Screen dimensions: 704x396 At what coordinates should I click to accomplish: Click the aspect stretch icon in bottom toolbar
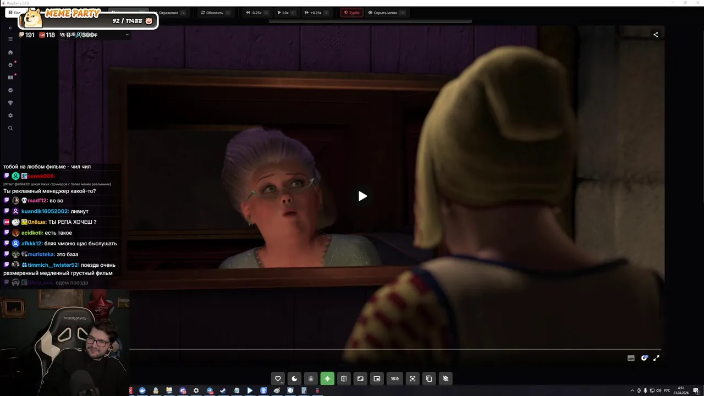click(x=360, y=378)
